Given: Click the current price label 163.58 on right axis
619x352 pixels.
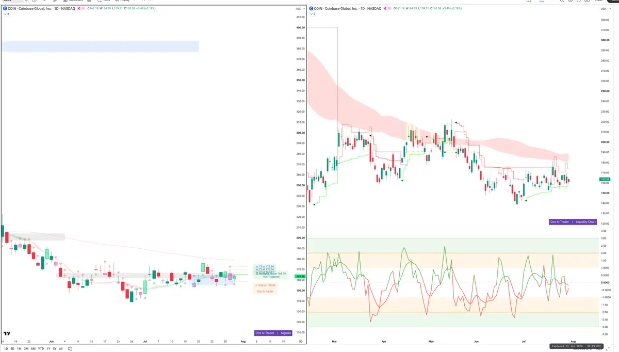Looking at the screenshot, I should 604,179.
